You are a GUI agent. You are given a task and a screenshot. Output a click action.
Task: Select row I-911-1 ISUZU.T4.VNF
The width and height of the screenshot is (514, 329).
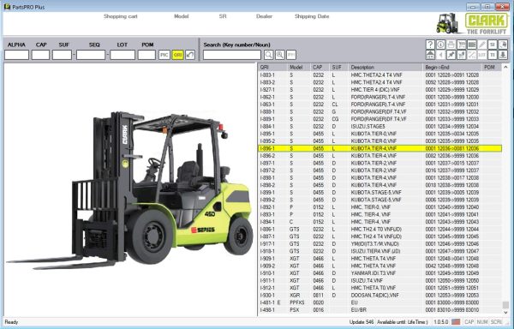[x=380, y=280]
